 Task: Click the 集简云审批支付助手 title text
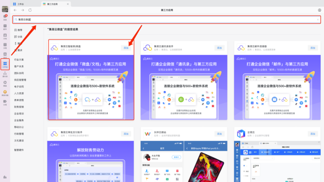point(71,132)
